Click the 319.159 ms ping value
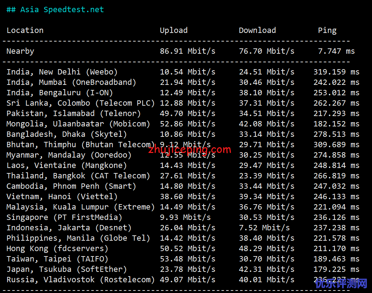The width and height of the screenshot is (372, 293). (336, 72)
